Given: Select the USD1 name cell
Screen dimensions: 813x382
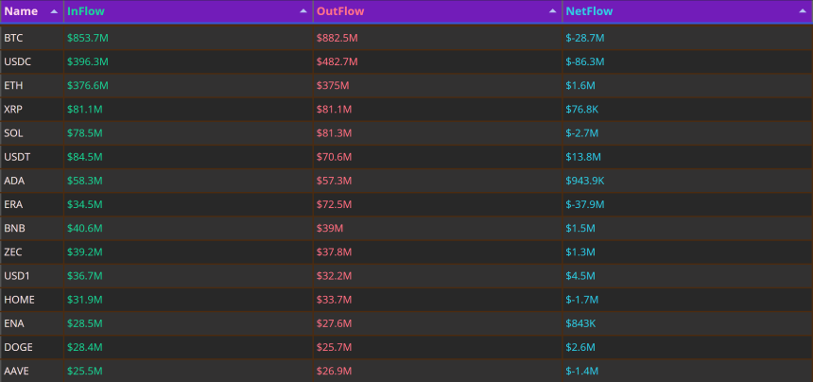Looking at the screenshot, I should (x=32, y=276).
